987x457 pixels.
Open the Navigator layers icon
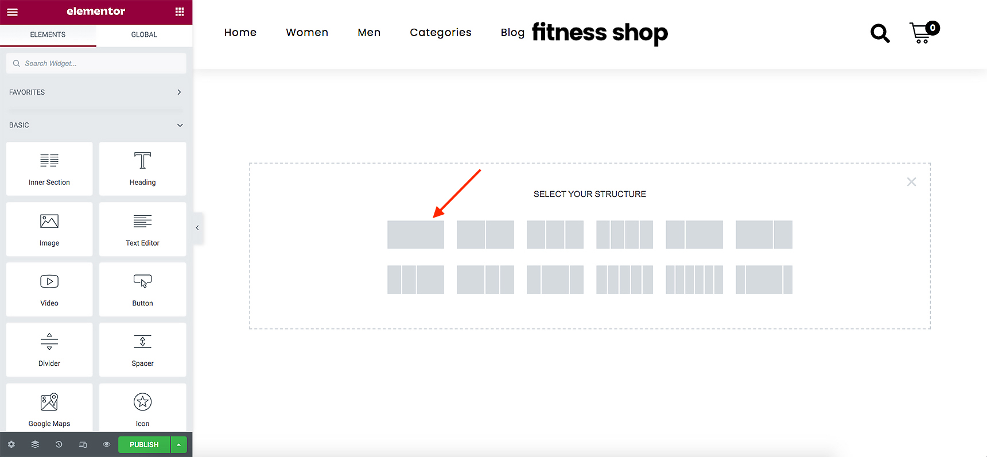[x=35, y=444]
